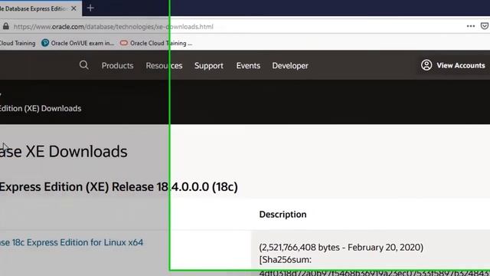This screenshot has height=276, width=490.
Task: Click the Pocket save icon
Action: [x=485, y=26]
